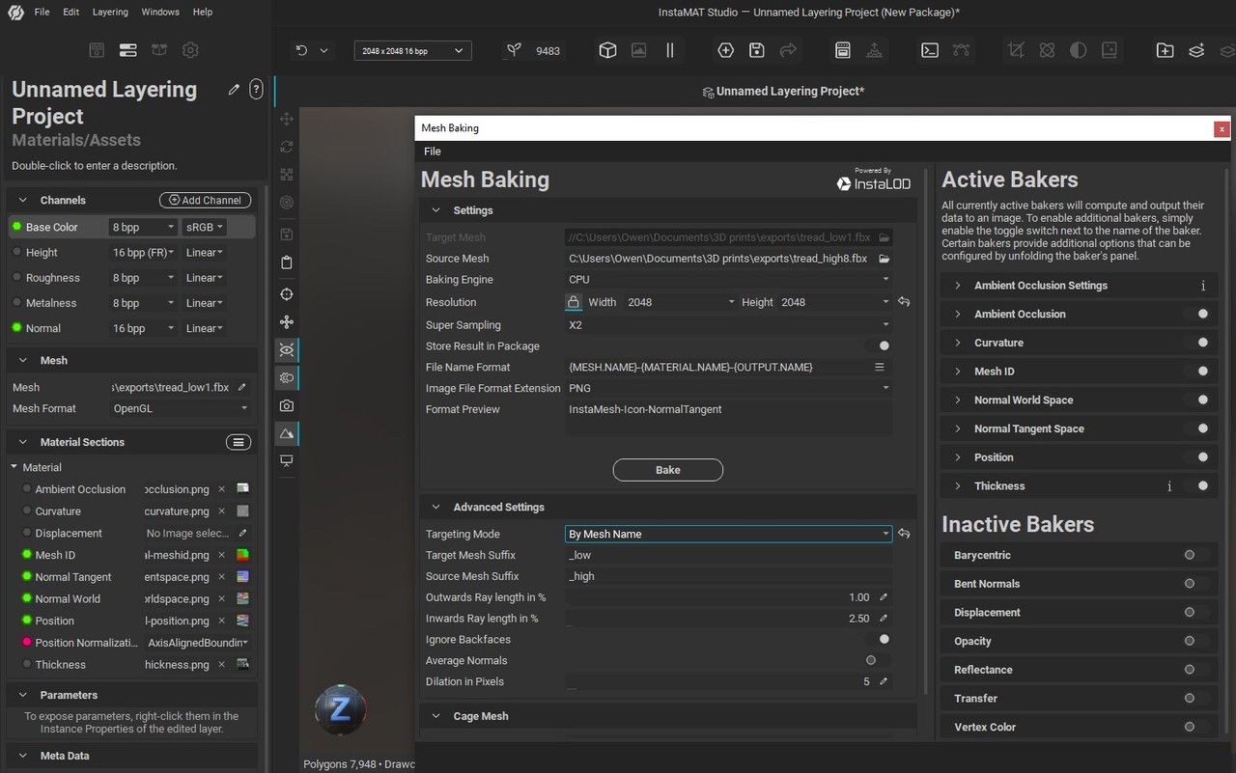The height and width of the screenshot is (773, 1236).
Task: Click the 3D cube mesh icon
Action: (607, 50)
